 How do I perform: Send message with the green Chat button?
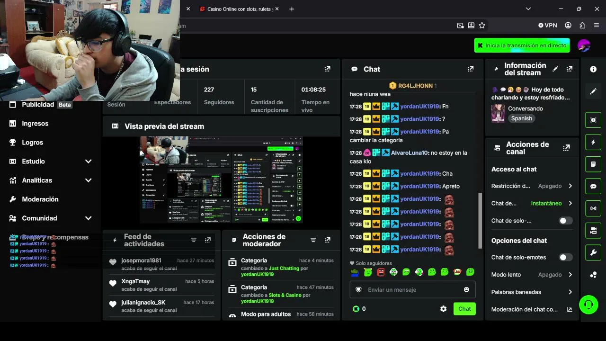[x=464, y=309]
